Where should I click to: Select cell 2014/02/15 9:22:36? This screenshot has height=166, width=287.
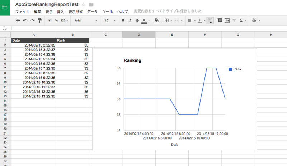point(34,78)
